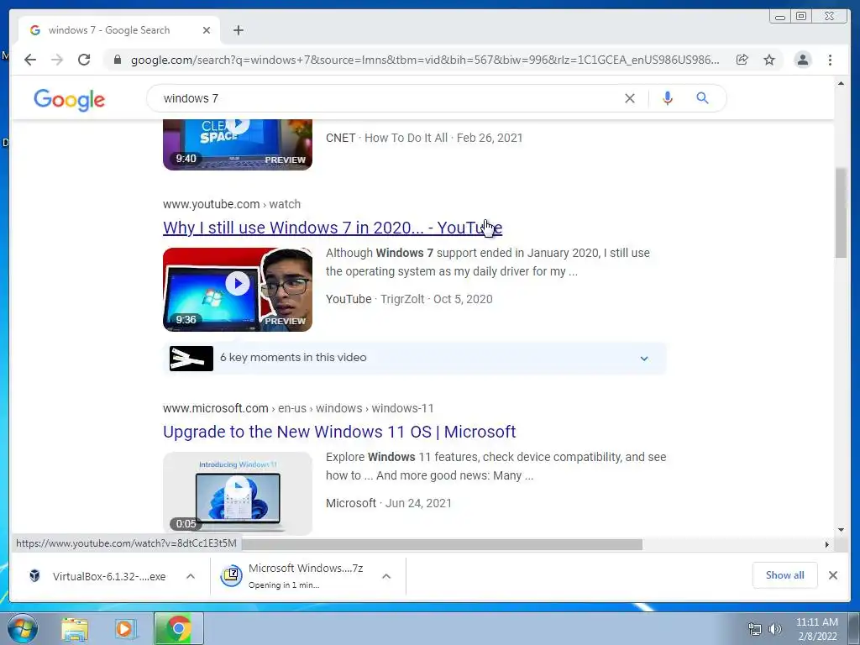The image size is (860, 645).
Task: Open Windows Explorer from the taskbar
Action: [x=75, y=629]
